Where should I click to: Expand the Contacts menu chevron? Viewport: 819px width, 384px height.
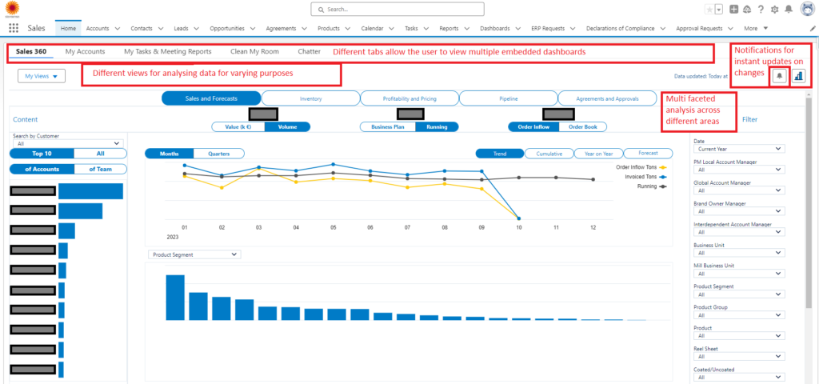[160, 28]
